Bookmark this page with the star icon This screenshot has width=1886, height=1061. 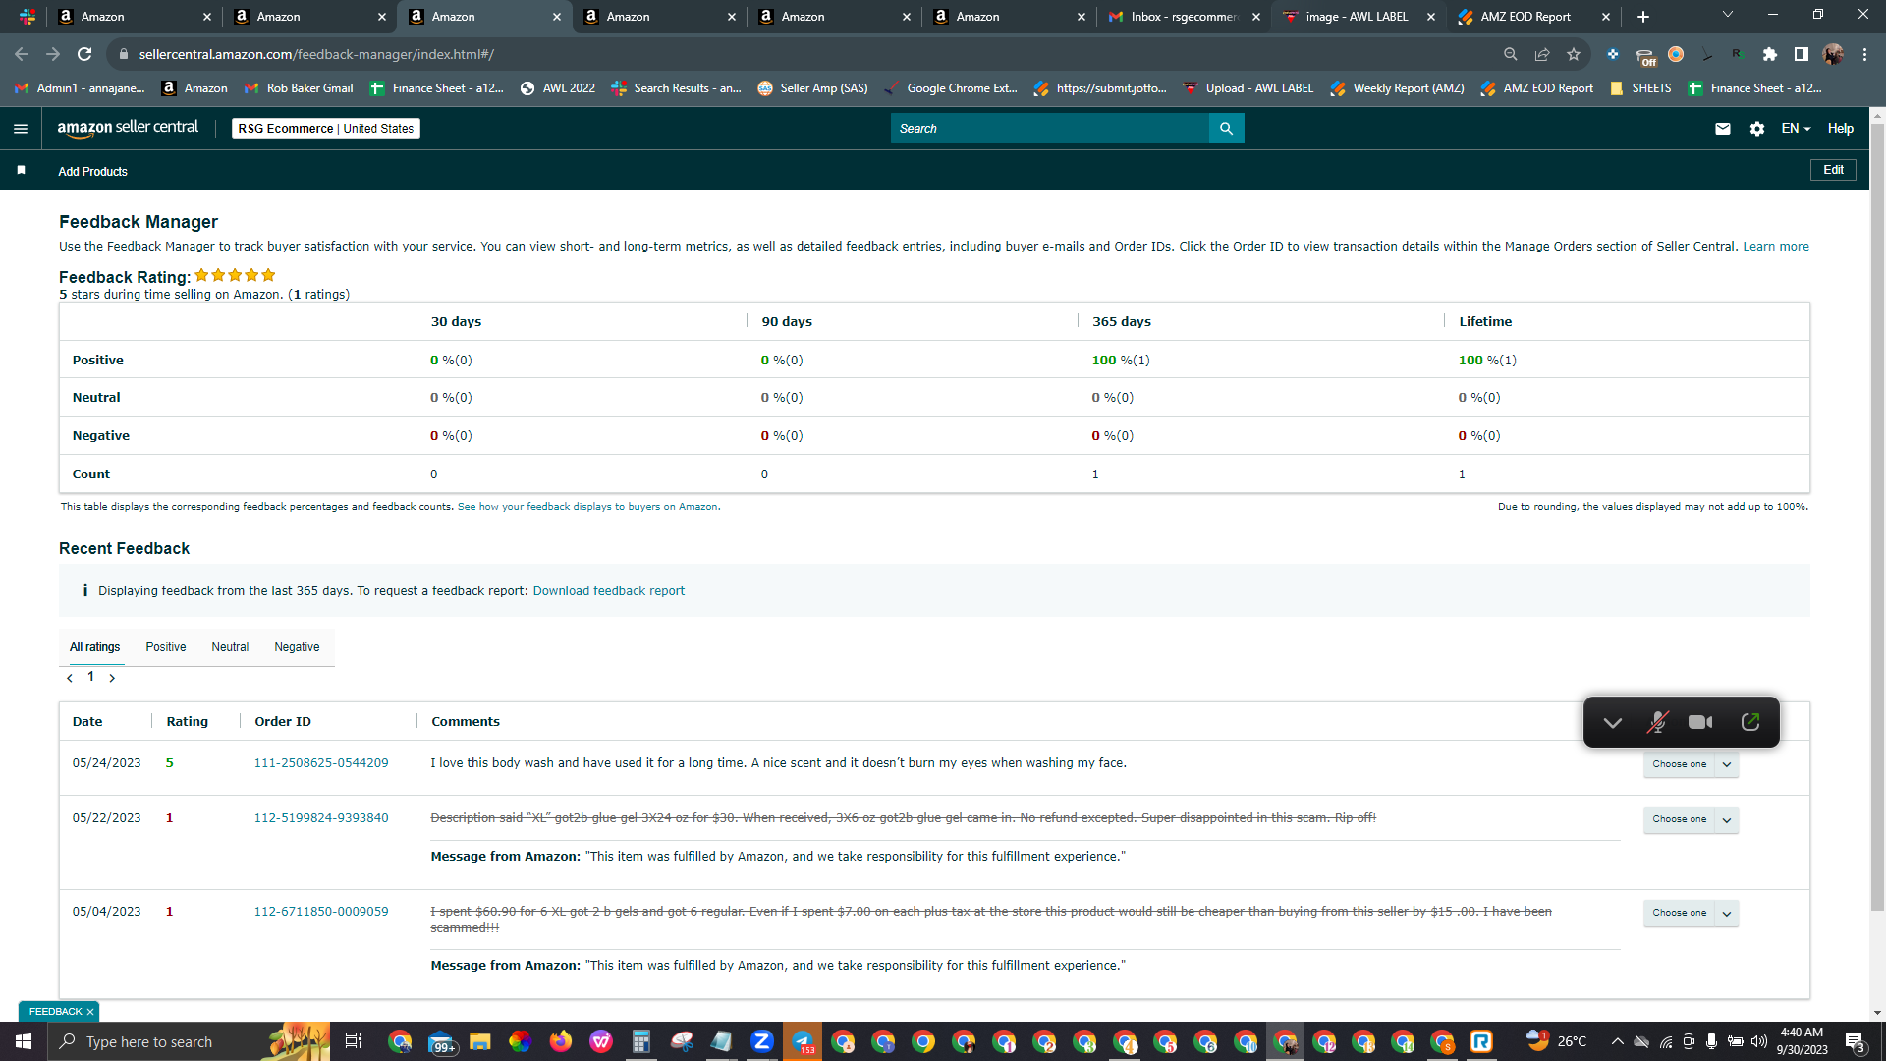coord(1574,54)
